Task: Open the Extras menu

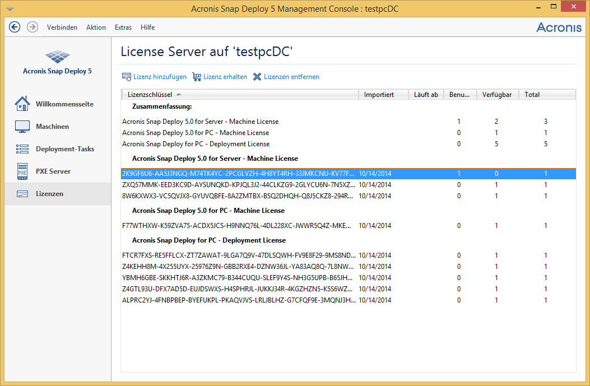Action: pos(123,27)
